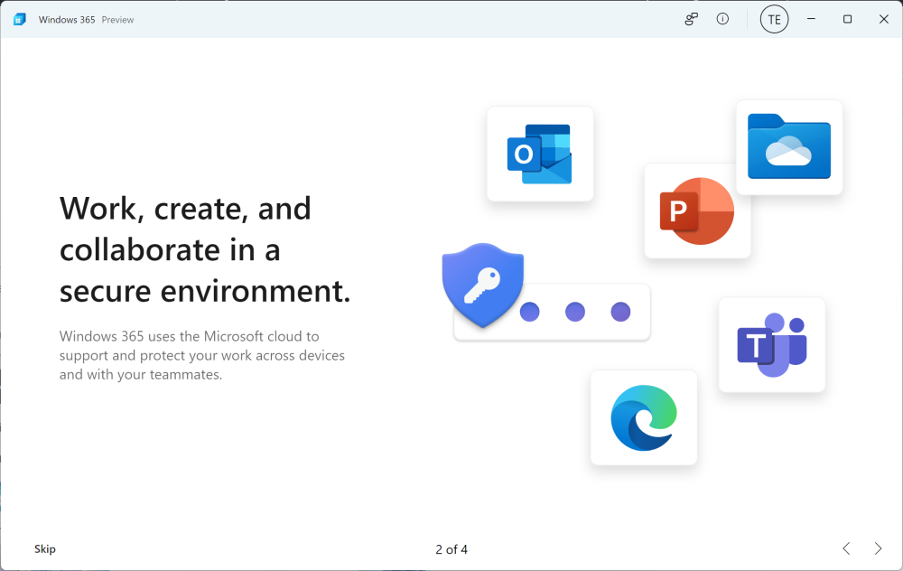Click the Microsoft Teams tile
Image resolution: width=903 pixels, height=571 pixels.
(x=772, y=345)
